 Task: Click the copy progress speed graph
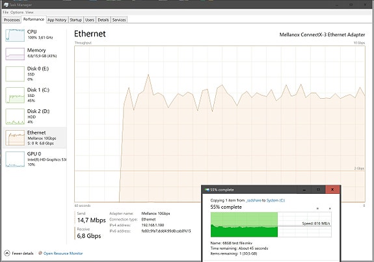[271, 224]
